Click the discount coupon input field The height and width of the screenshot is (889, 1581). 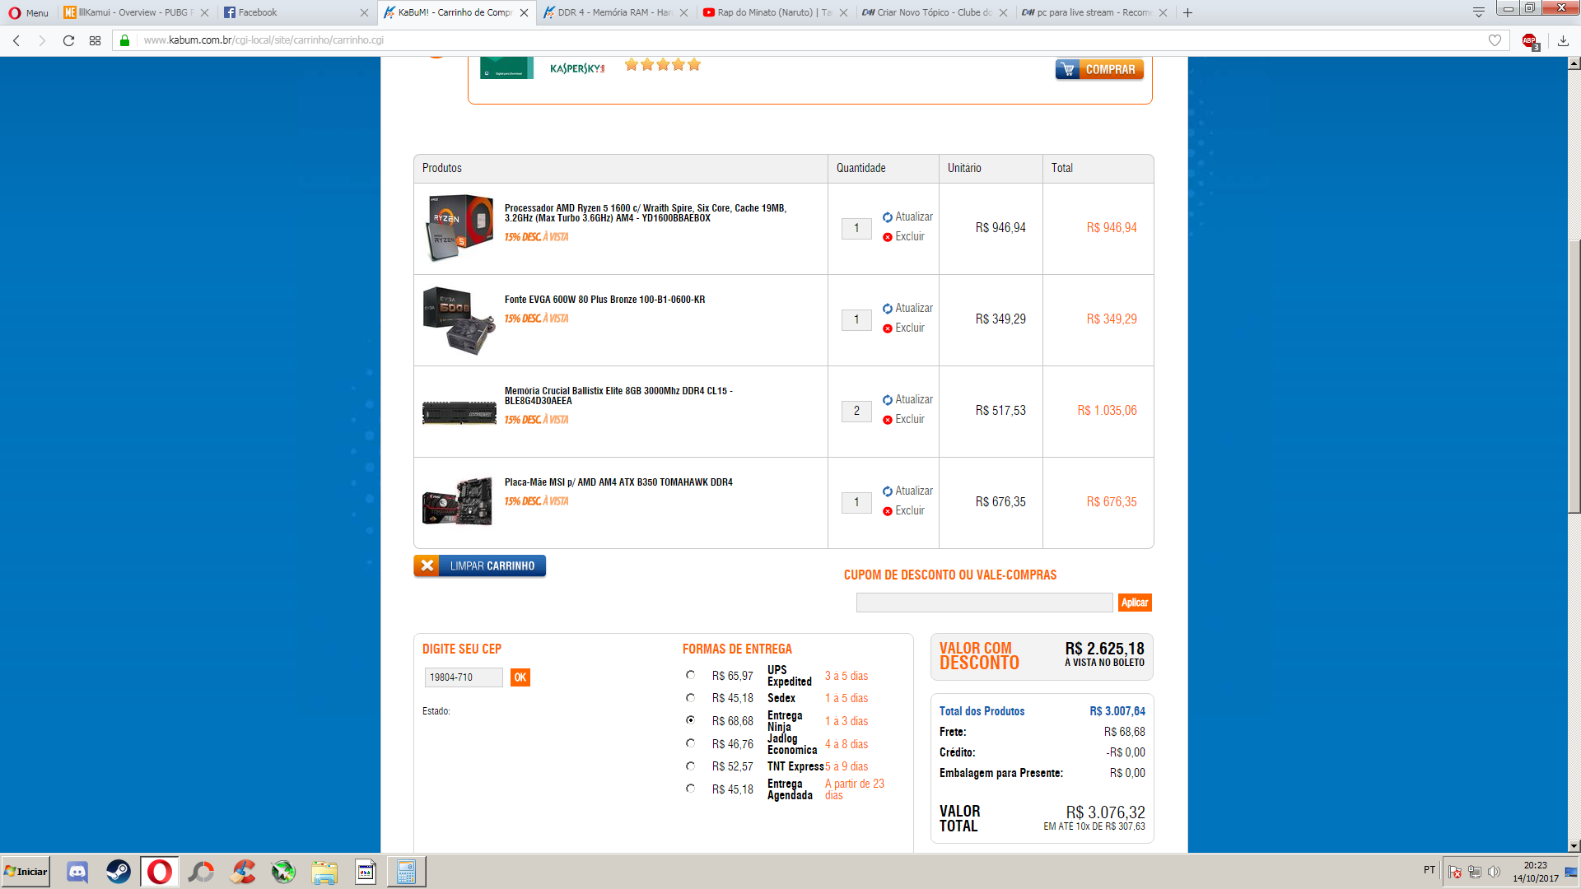[984, 603]
